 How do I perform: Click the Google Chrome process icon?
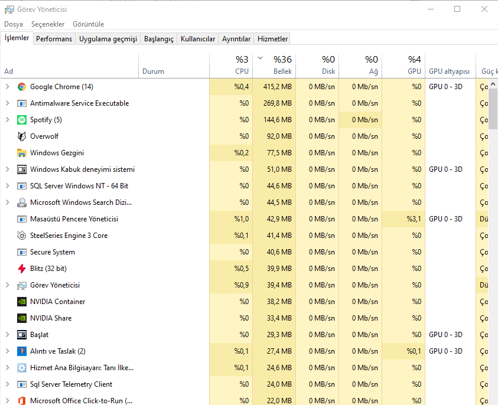22,87
